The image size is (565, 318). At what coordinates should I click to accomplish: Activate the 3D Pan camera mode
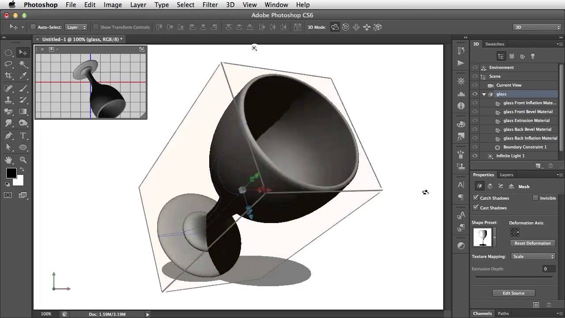tap(356, 27)
